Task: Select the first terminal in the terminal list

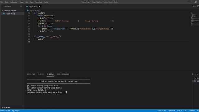Action: [x=196, y=78]
